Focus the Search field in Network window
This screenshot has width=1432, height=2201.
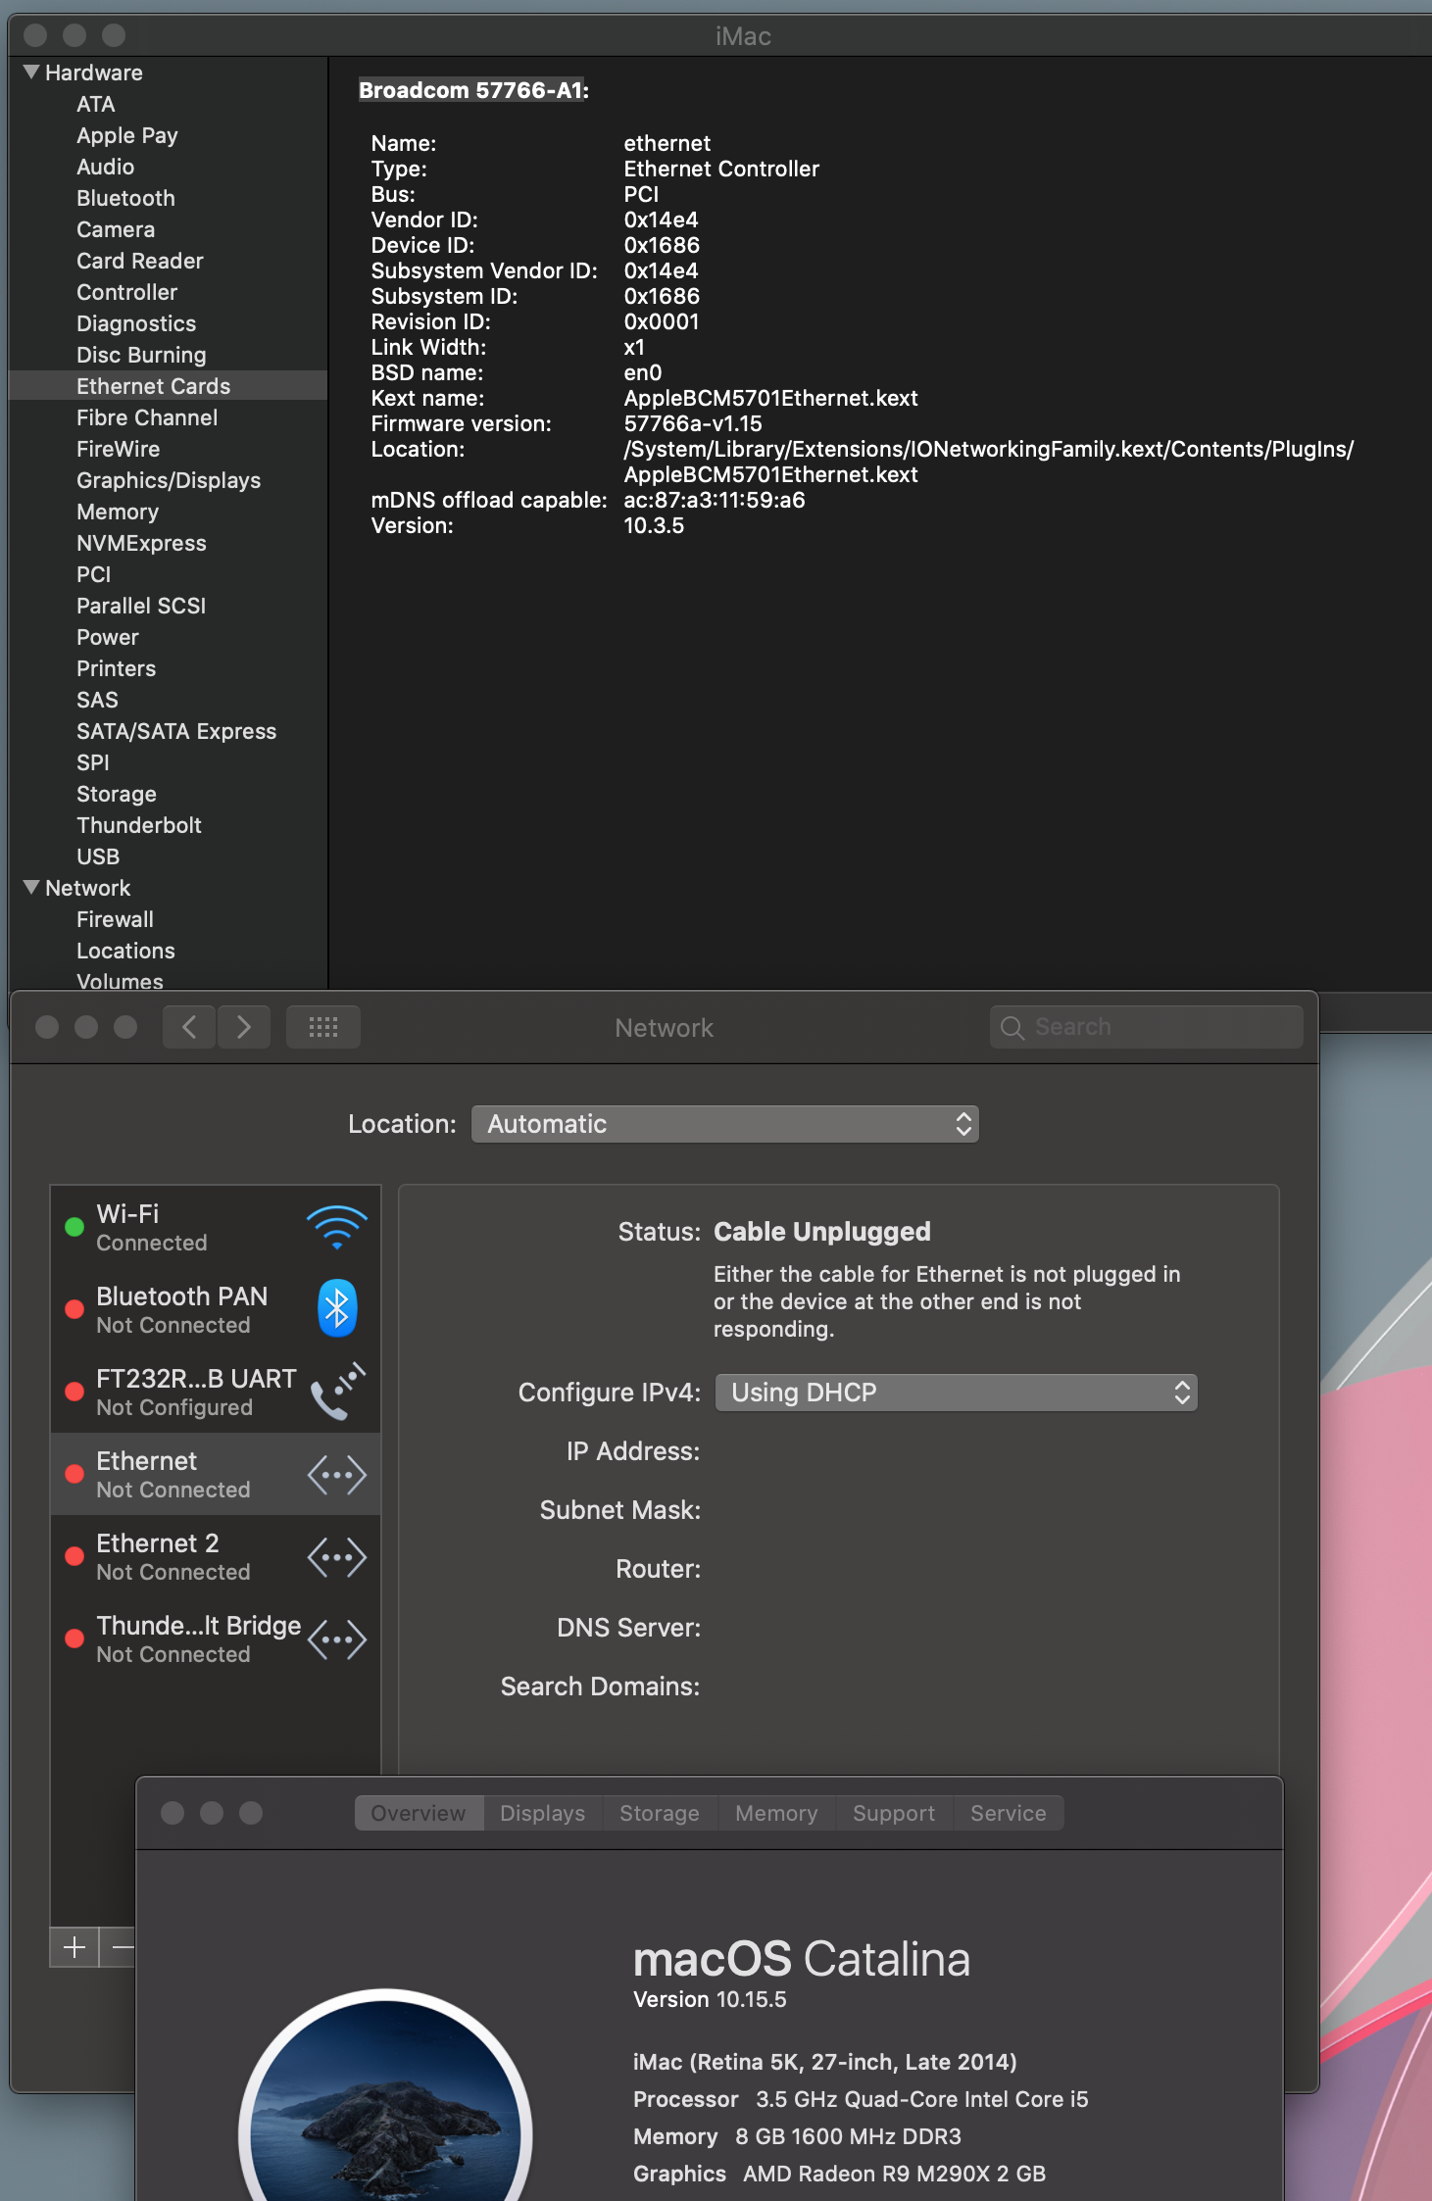1146,1027
